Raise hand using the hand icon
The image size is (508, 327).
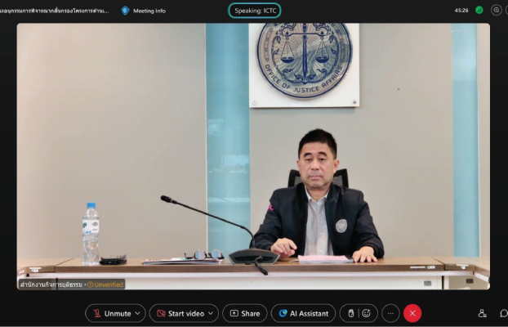[351, 313]
